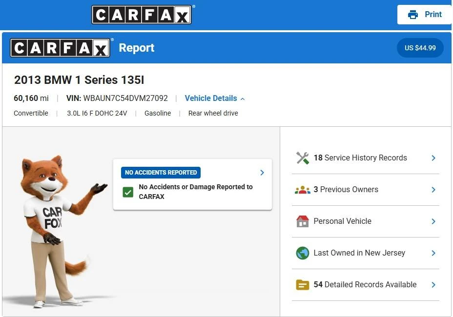Open Personal Vehicle details
This screenshot has height=317, width=453.
[366, 221]
